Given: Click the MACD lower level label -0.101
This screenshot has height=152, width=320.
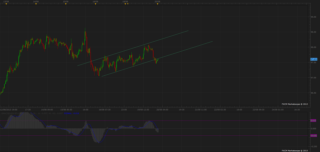Looking at the screenshot, I should pyautogui.click(x=313, y=136).
